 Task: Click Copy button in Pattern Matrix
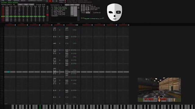tap(31, 5)
